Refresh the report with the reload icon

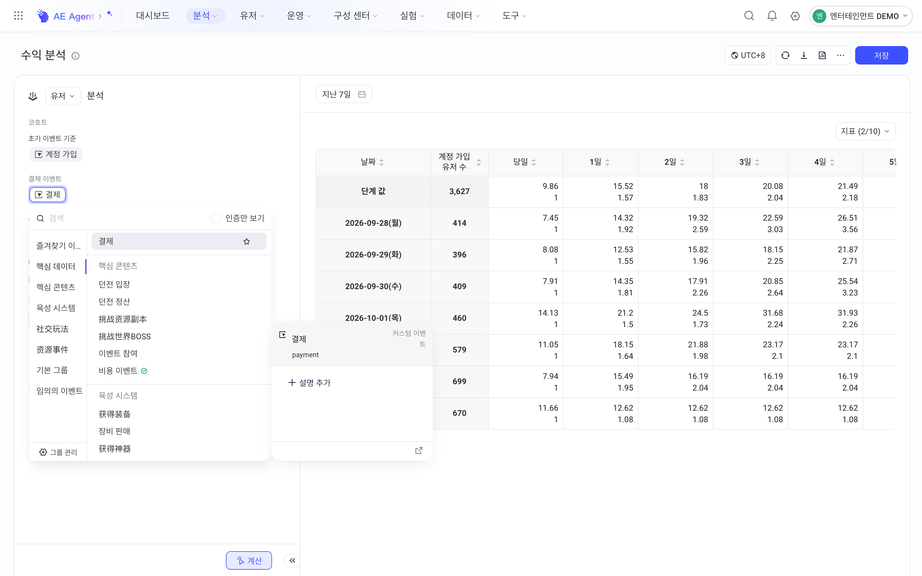point(785,56)
